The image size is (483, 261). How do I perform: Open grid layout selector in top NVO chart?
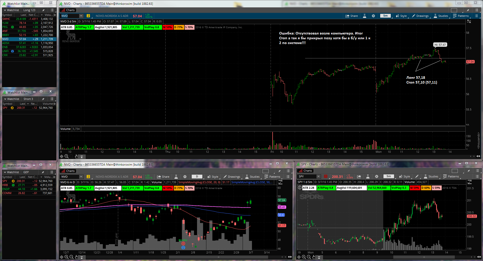pyautogui.click(x=454, y=10)
